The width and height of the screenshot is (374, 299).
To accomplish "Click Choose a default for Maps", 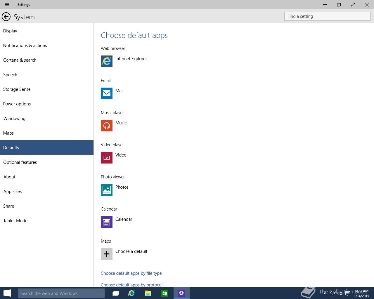I will 131,251.
